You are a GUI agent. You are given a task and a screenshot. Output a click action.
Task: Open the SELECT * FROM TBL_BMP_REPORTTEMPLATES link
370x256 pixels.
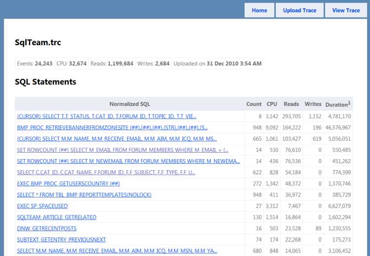point(84,195)
